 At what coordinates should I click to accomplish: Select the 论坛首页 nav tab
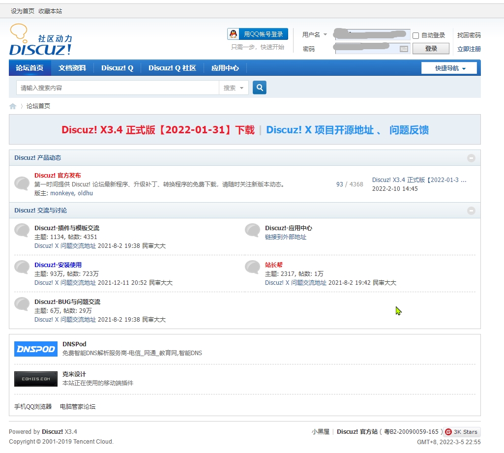(x=30, y=68)
